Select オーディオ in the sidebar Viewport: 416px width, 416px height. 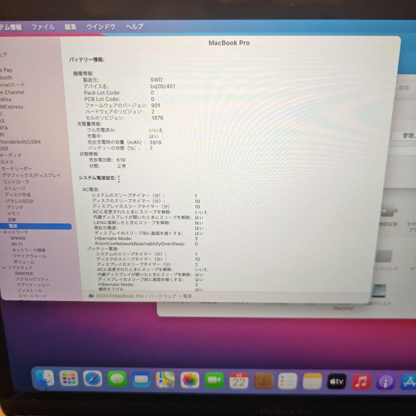[x=11, y=155]
